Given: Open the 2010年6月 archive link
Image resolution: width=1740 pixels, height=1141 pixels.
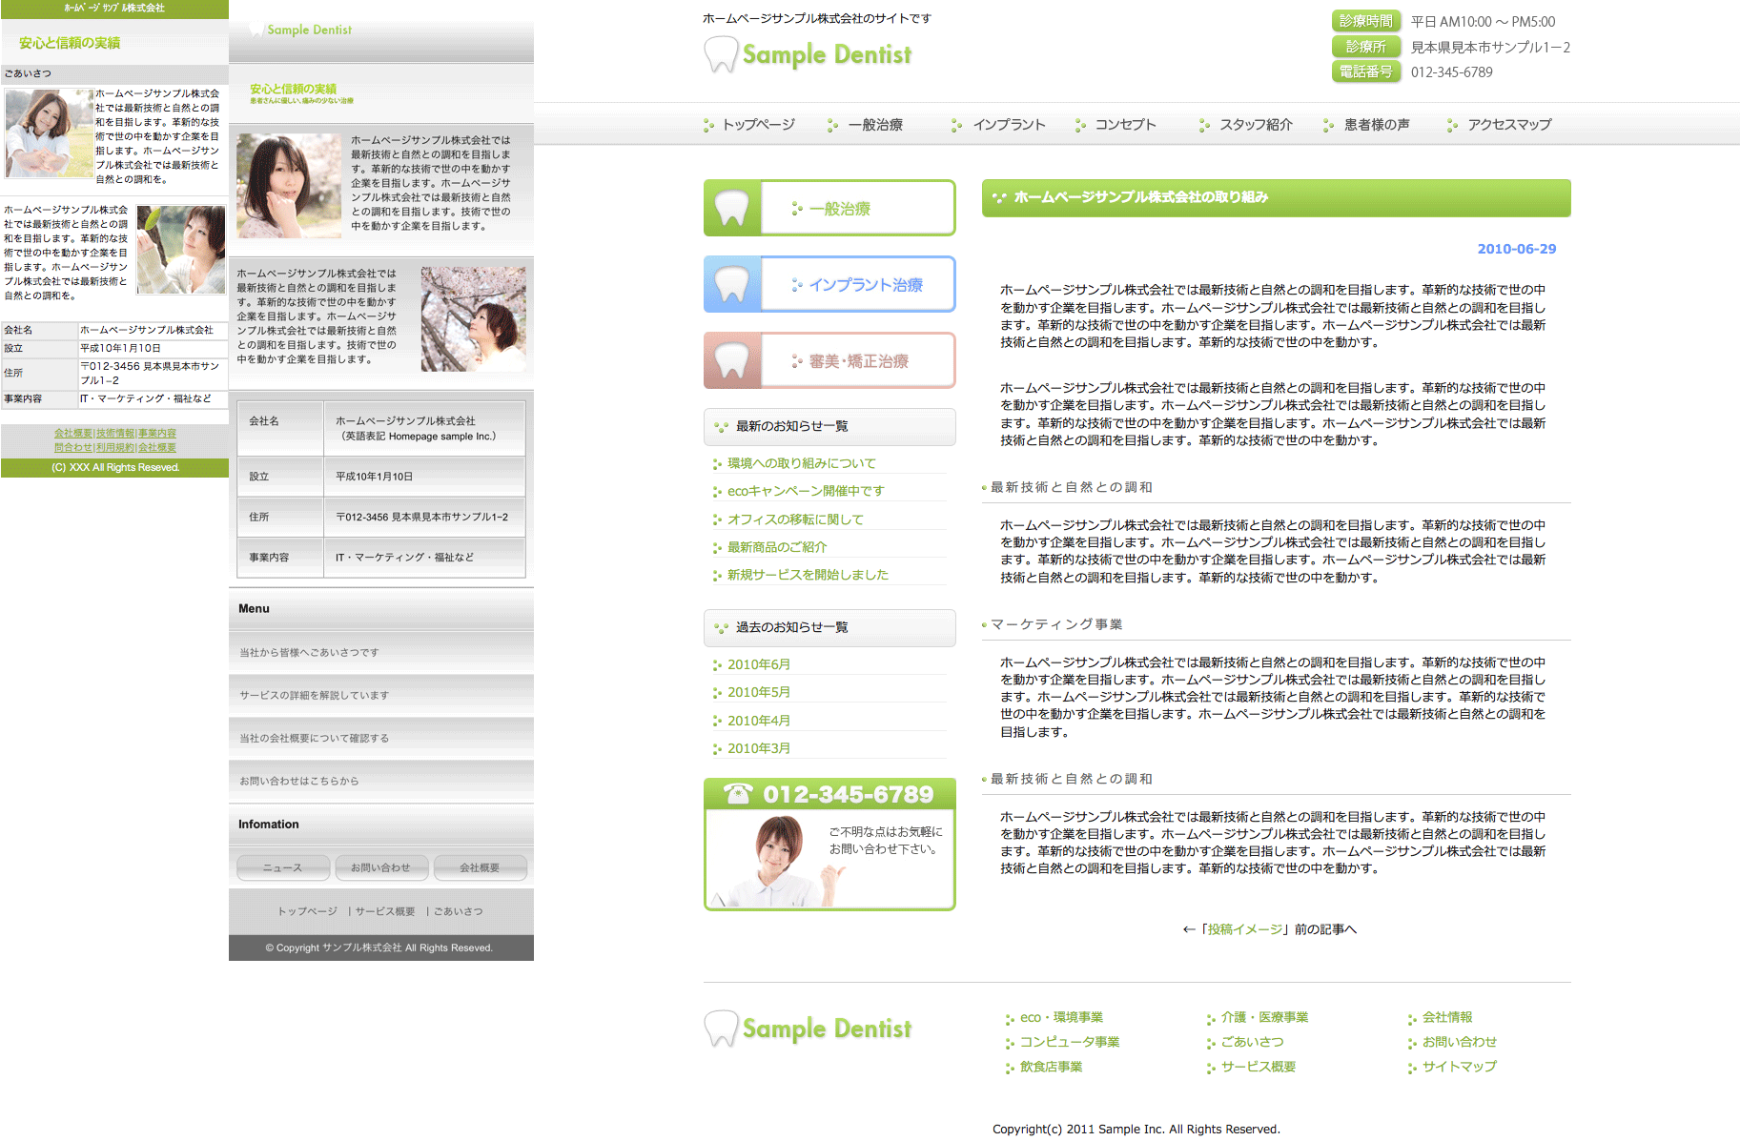Looking at the screenshot, I should (x=759, y=664).
